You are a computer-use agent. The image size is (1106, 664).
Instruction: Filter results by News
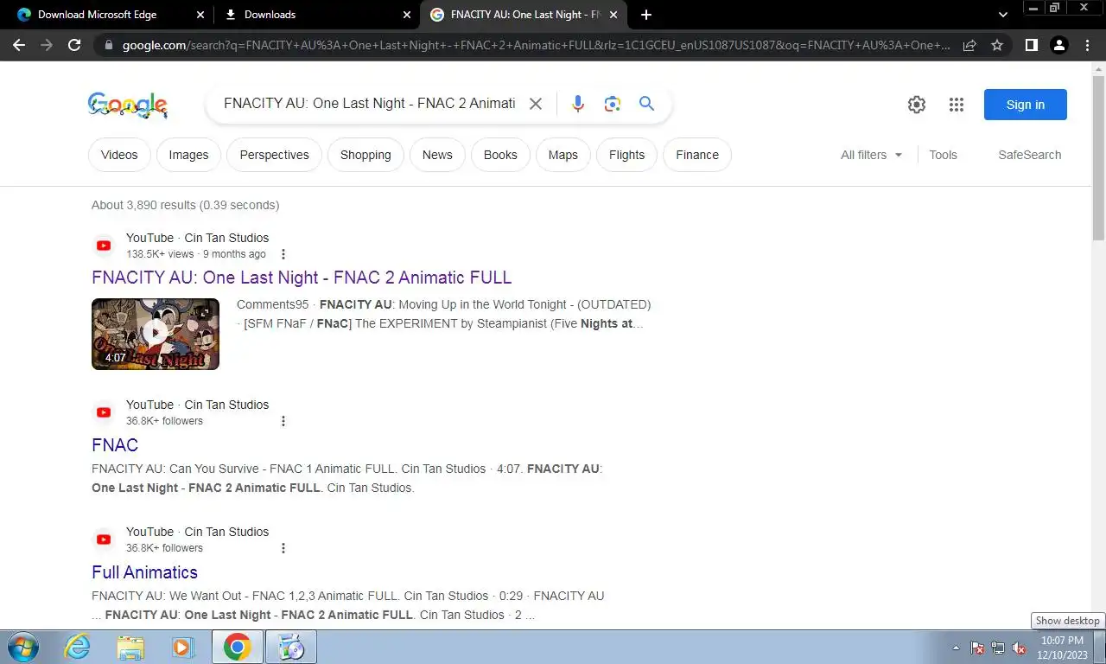[x=437, y=155]
